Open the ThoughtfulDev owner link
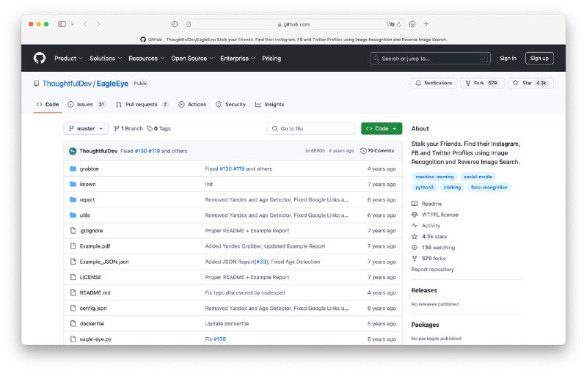The width and height of the screenshot is (587, 373). point(67,84)
